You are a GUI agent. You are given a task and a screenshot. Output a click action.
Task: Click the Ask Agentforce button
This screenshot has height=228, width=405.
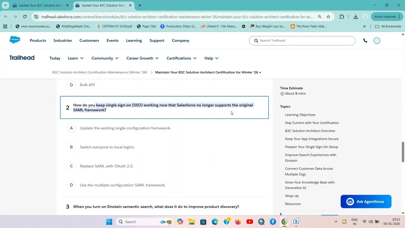tap(366, 202)
